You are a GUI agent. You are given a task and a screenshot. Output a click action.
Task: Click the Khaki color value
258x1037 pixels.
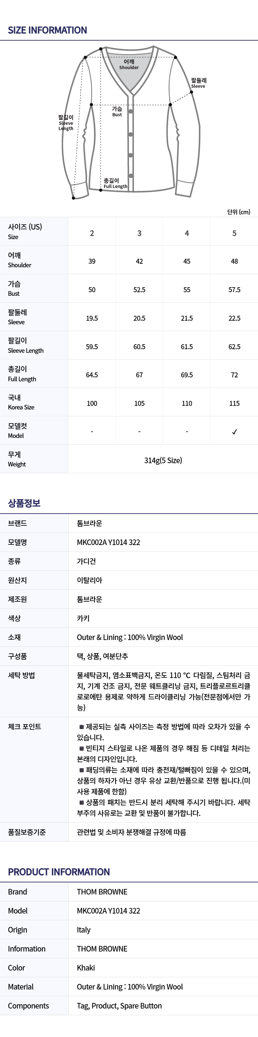(86, 968)
